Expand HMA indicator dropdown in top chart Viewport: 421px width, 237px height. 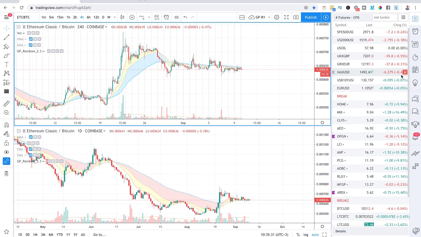(x=25, y=39)
